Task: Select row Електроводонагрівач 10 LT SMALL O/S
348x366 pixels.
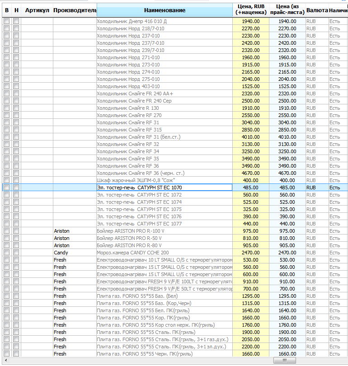Action: click(175, 260)
